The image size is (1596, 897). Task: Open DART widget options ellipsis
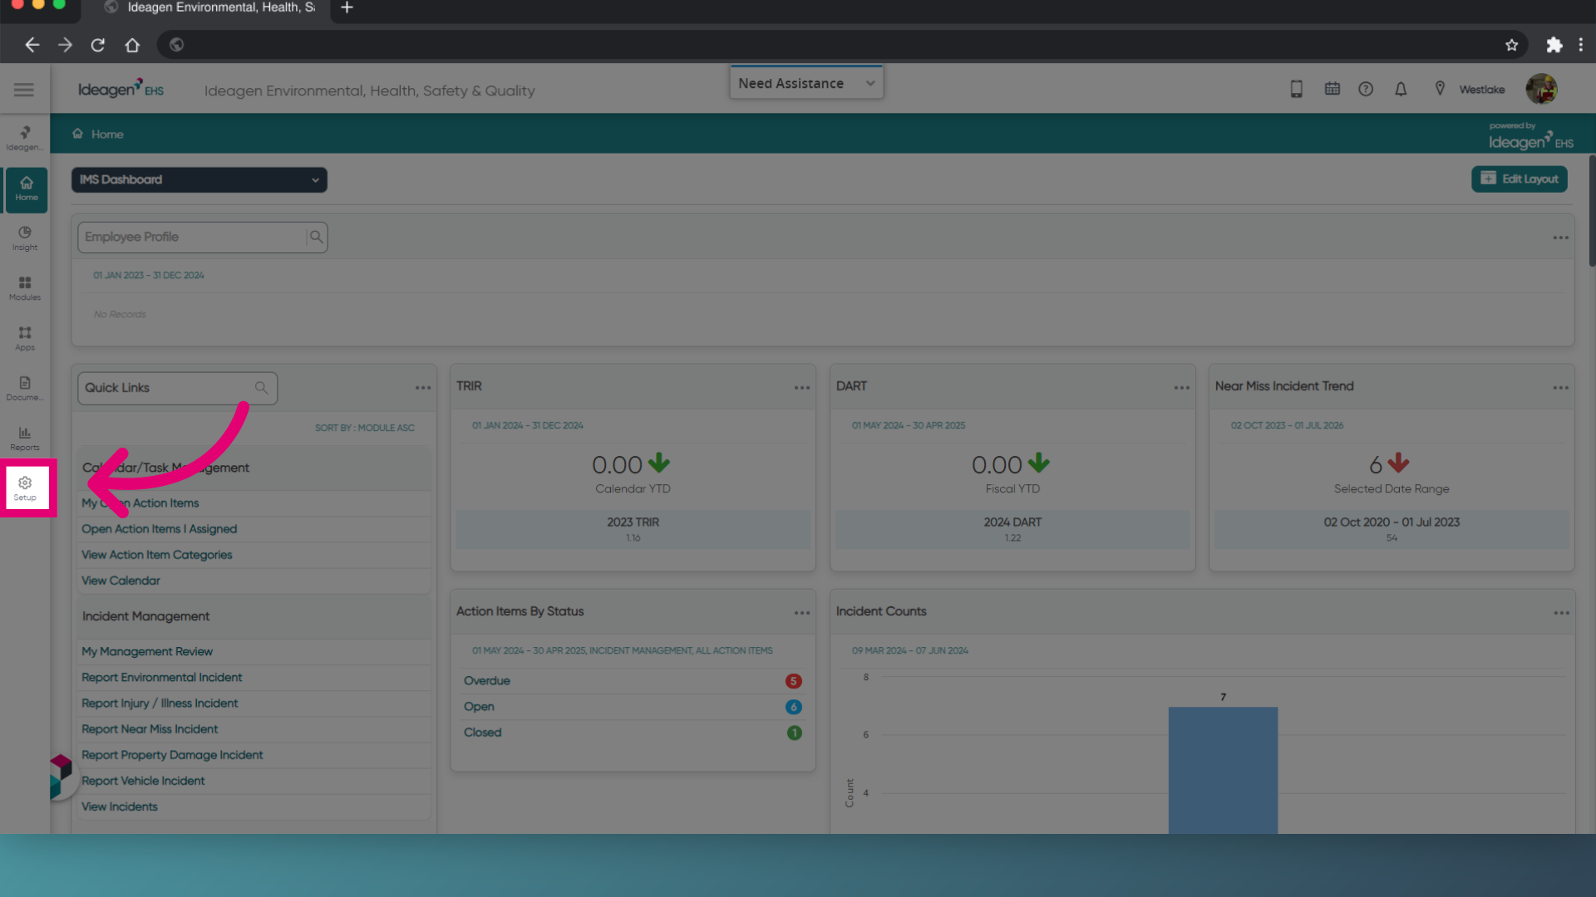coord(1181,388)
